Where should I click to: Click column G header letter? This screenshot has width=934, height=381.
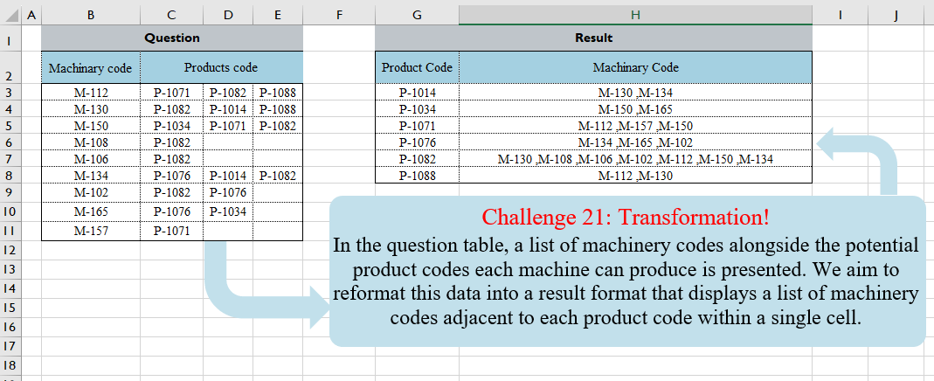point(417,15)
